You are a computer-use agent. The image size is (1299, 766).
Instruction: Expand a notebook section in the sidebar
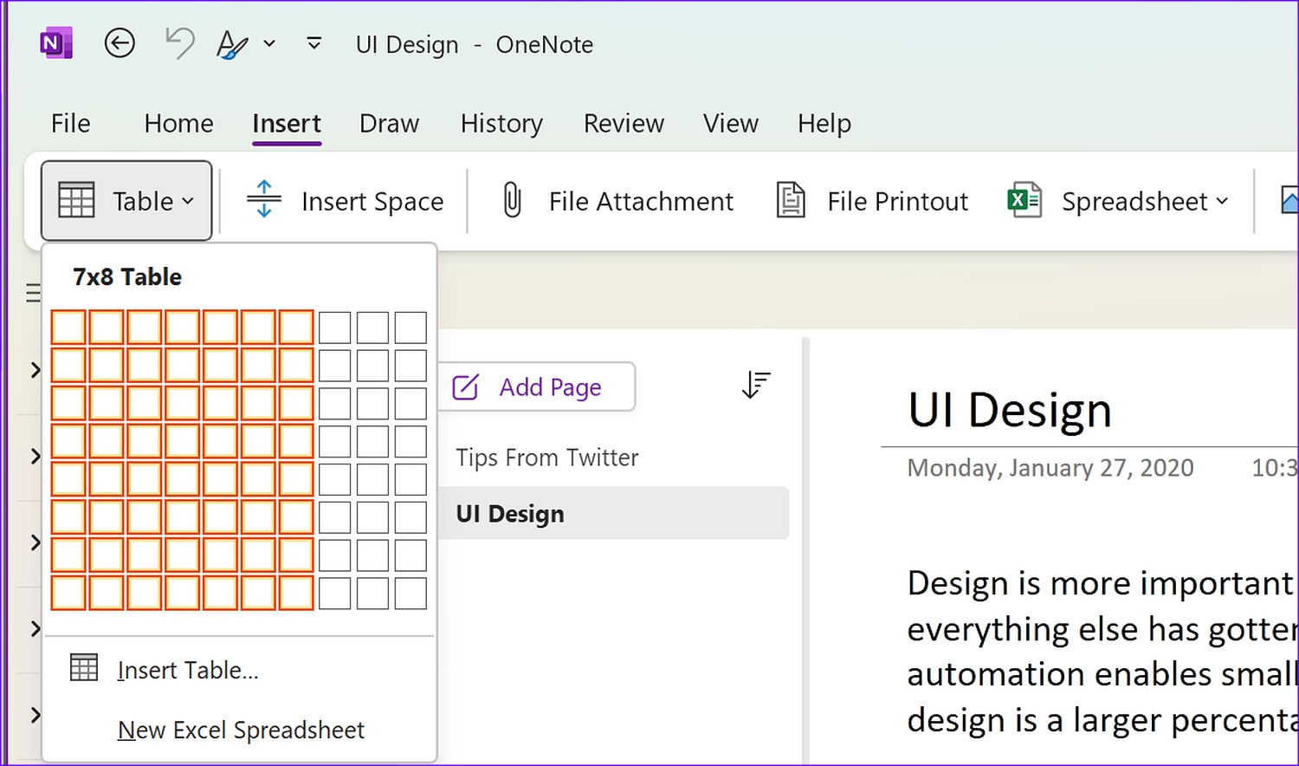point(35,370)
